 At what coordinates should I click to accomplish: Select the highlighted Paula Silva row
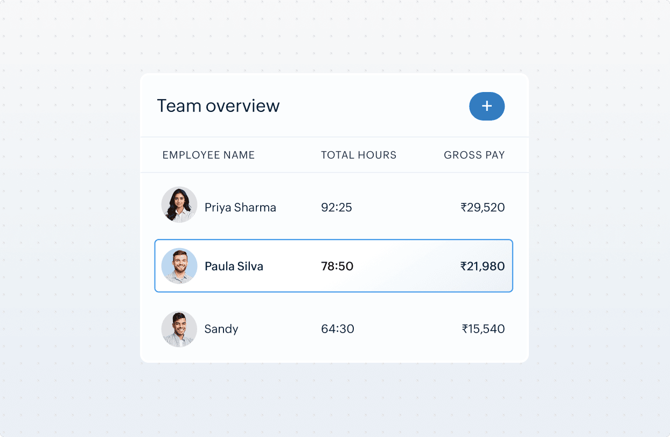[x=333, y=266]
